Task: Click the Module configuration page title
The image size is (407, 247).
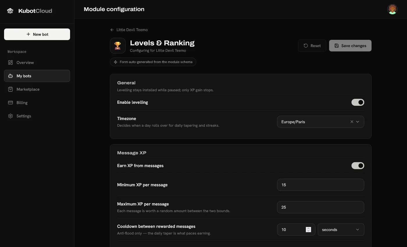Action: pos(114,9)
